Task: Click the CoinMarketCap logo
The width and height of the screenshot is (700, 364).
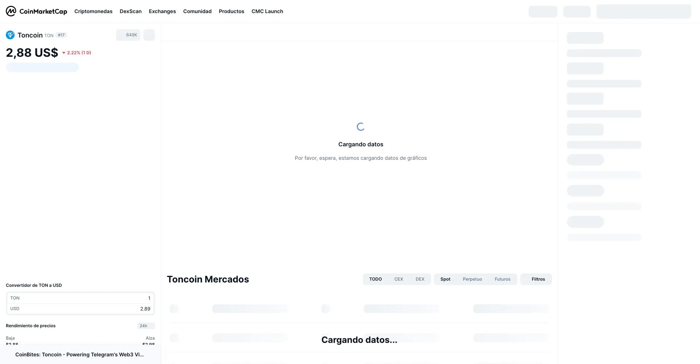Action: click(x=36, y=11)
